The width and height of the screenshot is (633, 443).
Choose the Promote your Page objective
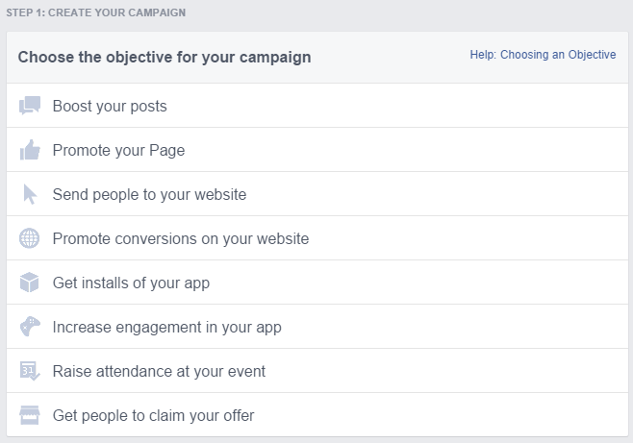[317, 150]
